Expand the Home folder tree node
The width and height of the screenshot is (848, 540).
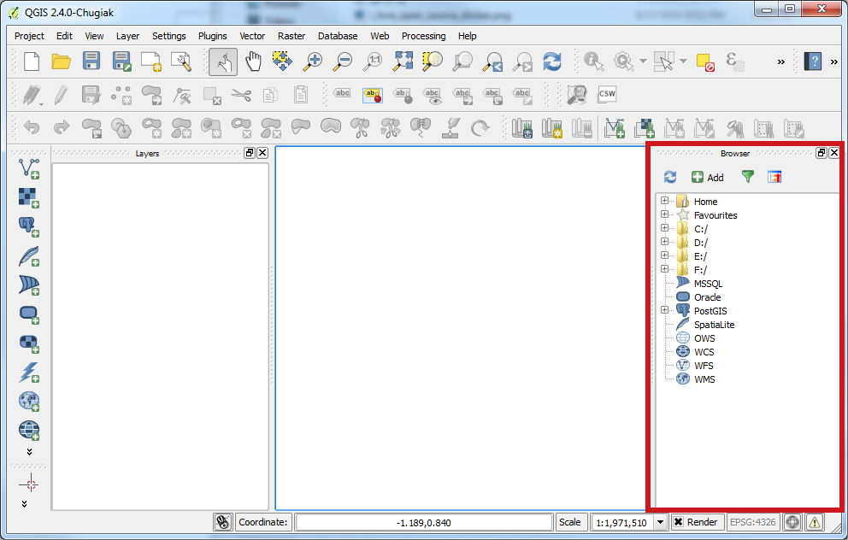tap(664, 202)
